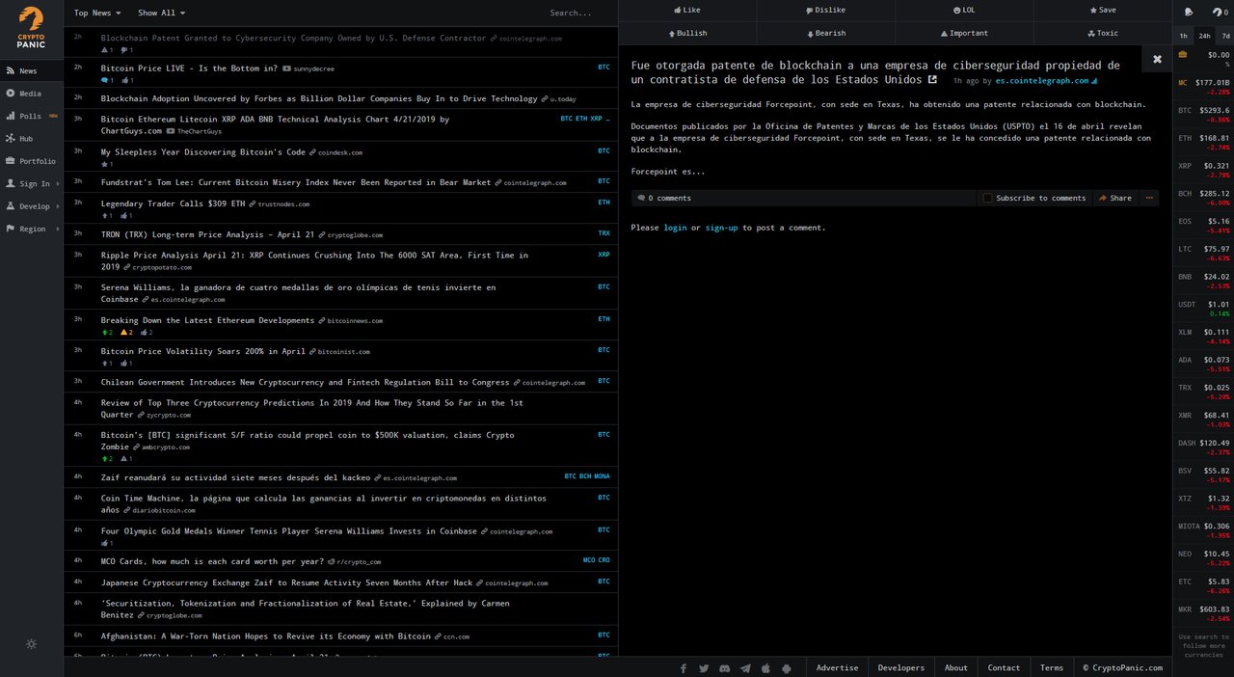Flag the article as Toxic

pyautogui.click(x=1103, y=33)
